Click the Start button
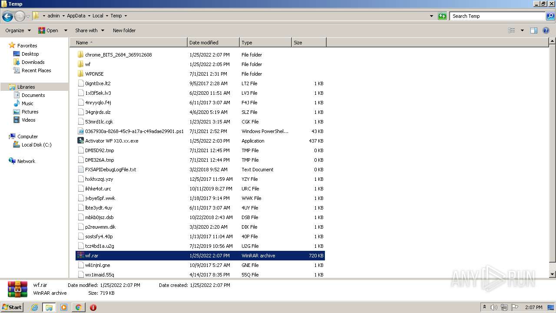Viewport: 556px width, 313px height. tap(12, 307)
